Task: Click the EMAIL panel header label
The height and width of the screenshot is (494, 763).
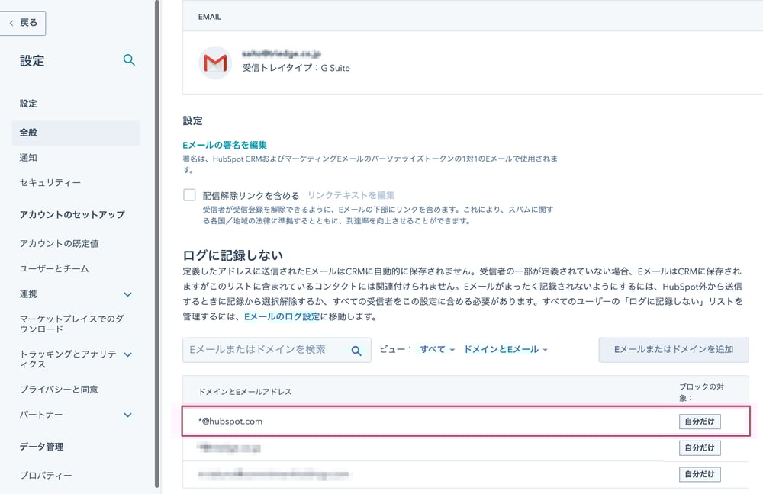Action: (x=209, y=17)
